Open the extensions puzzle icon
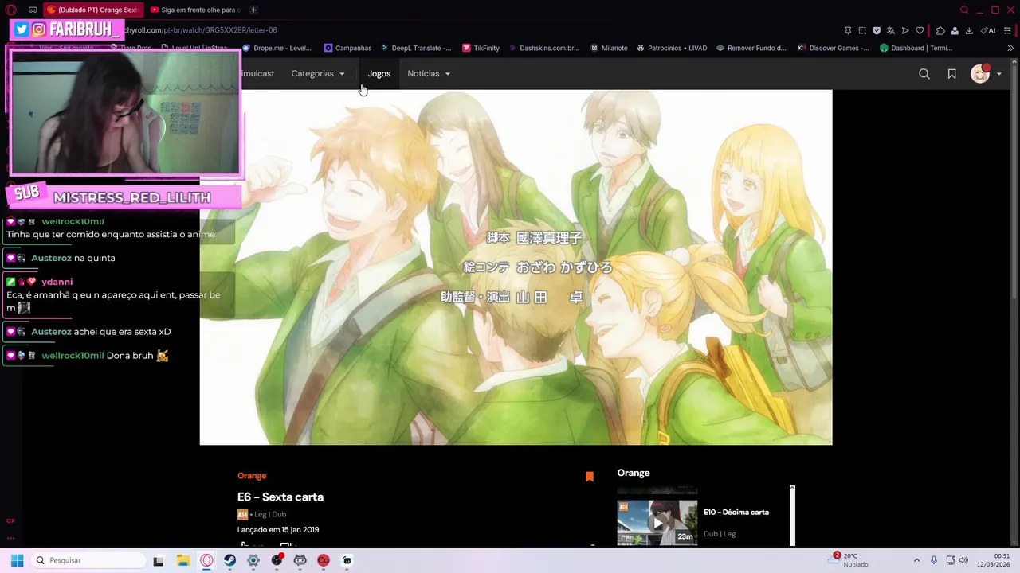This screenshot has height=573, width=1020. [940, 30]
